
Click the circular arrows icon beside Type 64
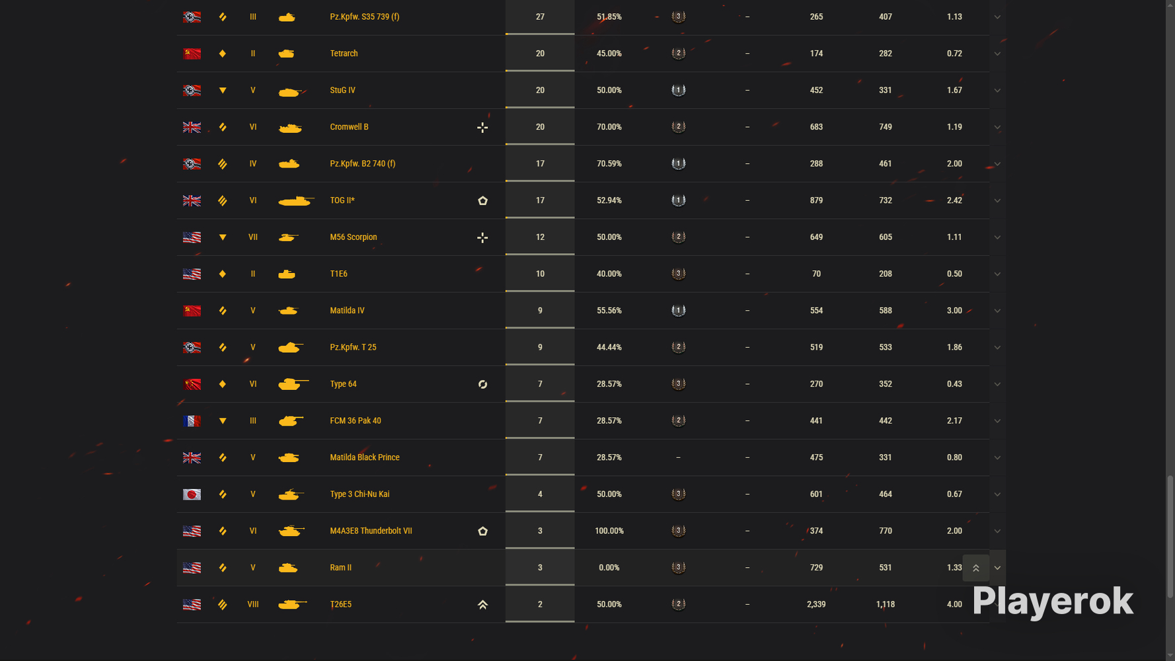click(482, 384)
